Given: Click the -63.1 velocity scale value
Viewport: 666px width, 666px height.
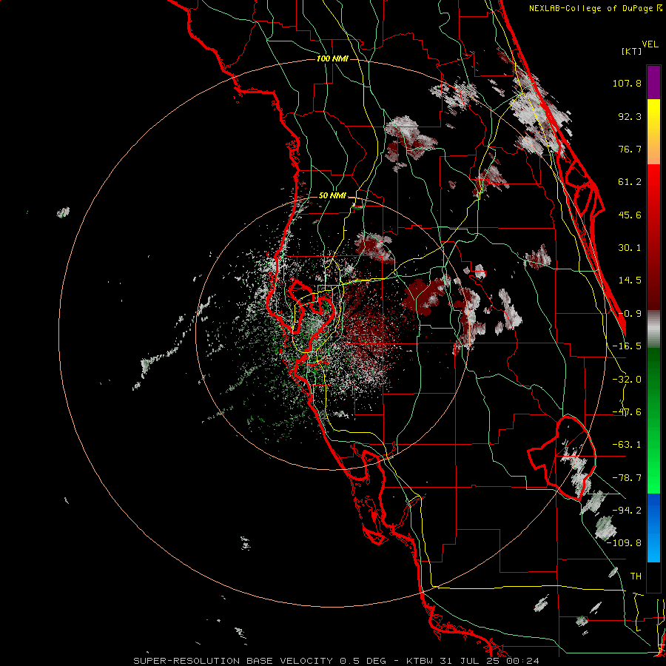Looking at the screenshot, I should point(627,445).
